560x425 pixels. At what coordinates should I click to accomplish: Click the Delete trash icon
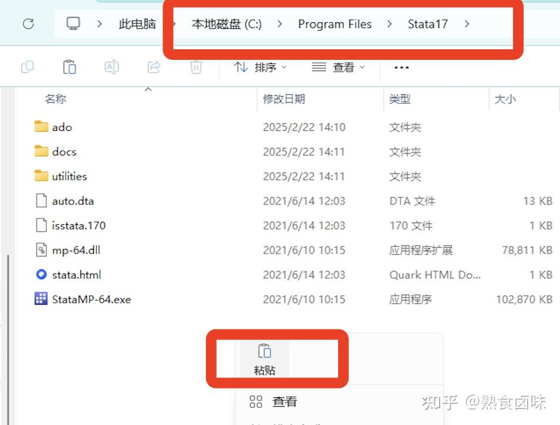pos(195,66)
